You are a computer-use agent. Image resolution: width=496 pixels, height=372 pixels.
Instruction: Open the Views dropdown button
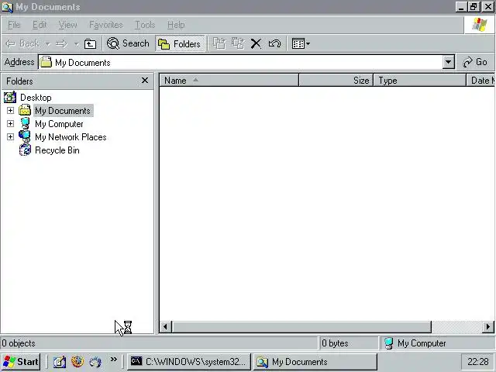tap(301, 43)
